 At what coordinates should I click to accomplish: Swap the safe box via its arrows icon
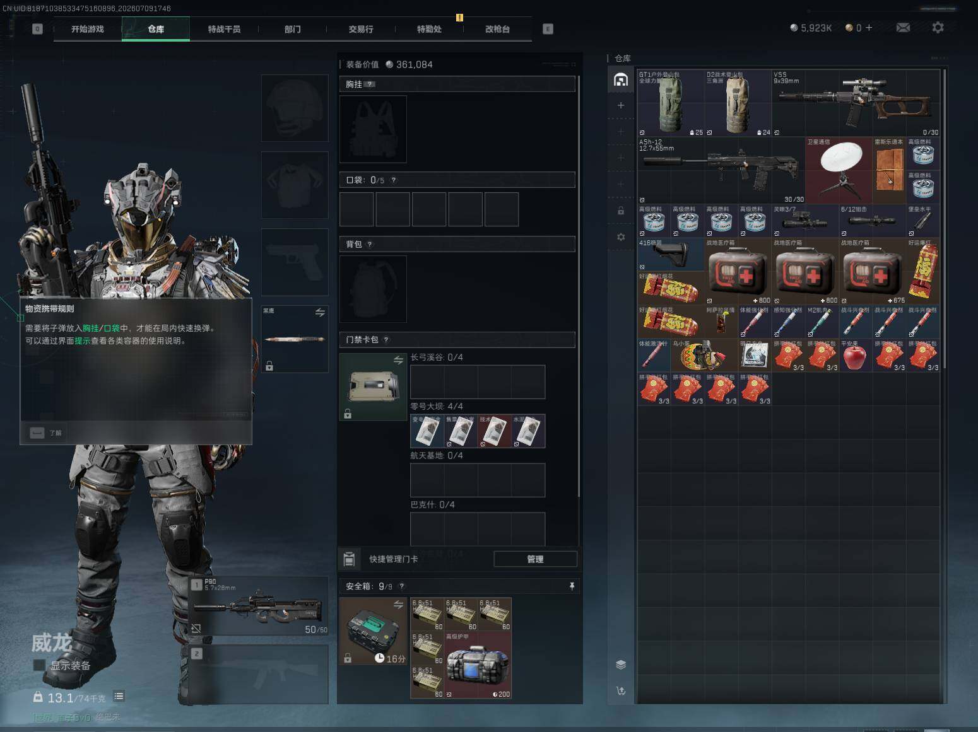398,605
